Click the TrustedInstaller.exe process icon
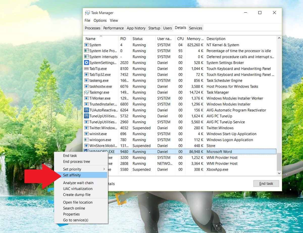Screen dimensions: 303x233 (x=87, y=104)
